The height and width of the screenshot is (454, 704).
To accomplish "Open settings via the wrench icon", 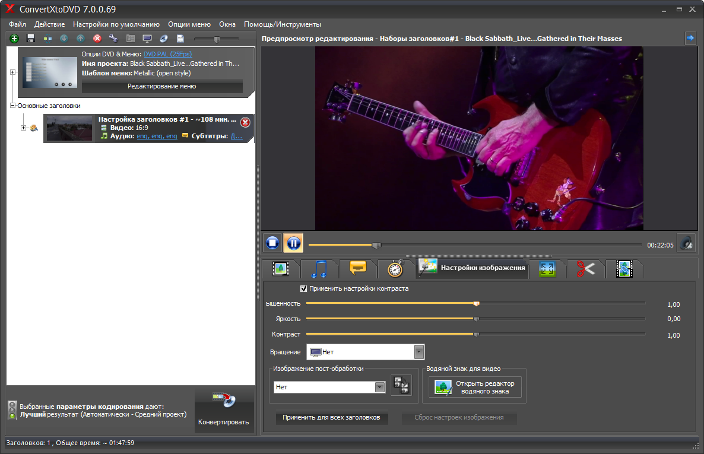I will tap(113, 39).
